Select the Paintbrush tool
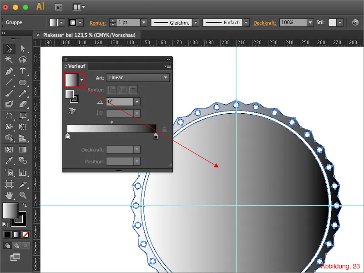 tap(9, 94)
